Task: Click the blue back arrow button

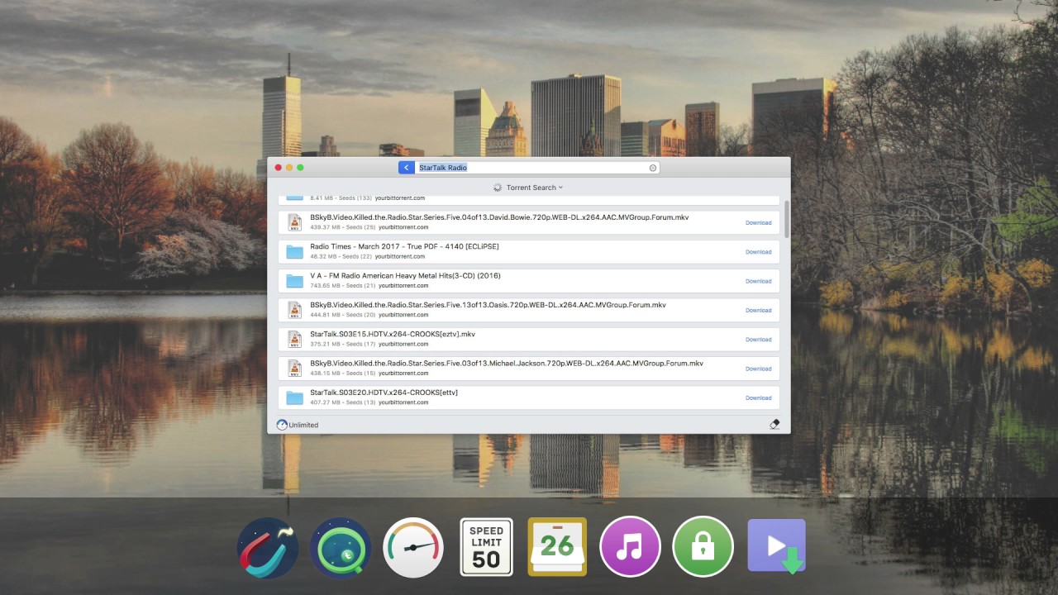Action: [x=406, y=168]
